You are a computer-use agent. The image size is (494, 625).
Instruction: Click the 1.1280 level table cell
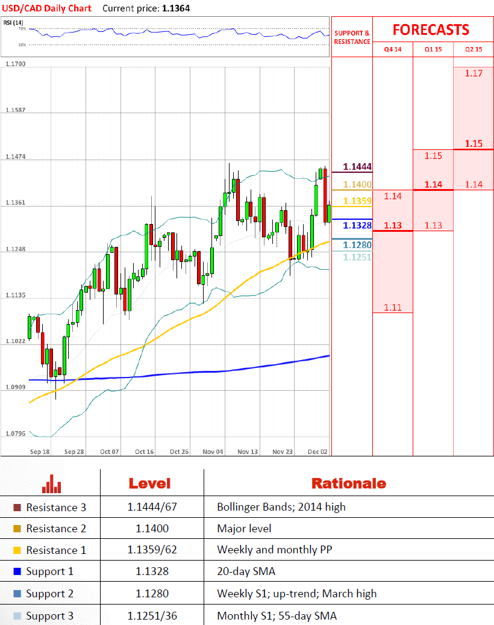pos(152,594)
